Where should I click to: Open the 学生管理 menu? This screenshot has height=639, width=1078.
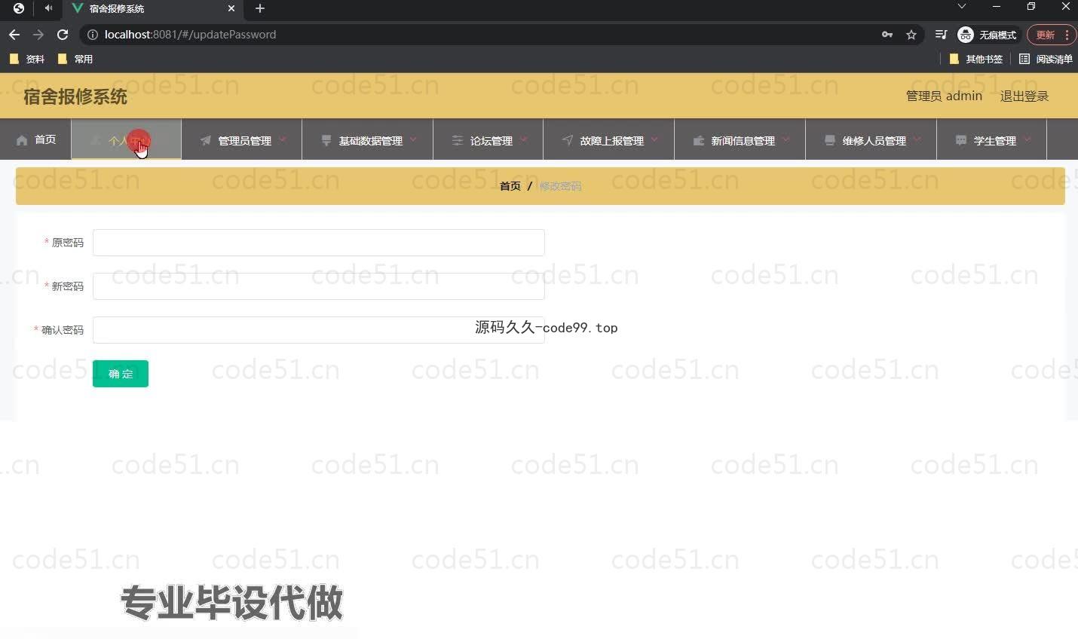click(x=991, y=139)
